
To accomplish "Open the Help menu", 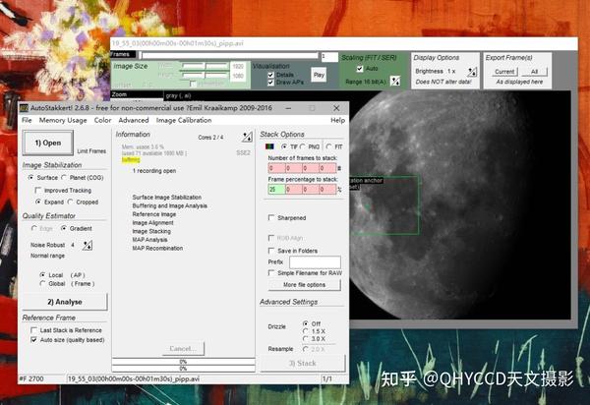I will point(337,120).
